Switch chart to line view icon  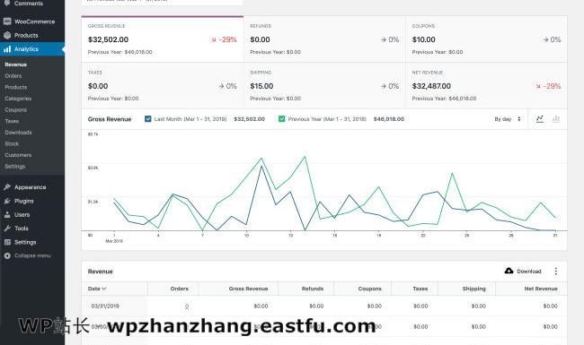pyautogui.click(x=540, y=119)
